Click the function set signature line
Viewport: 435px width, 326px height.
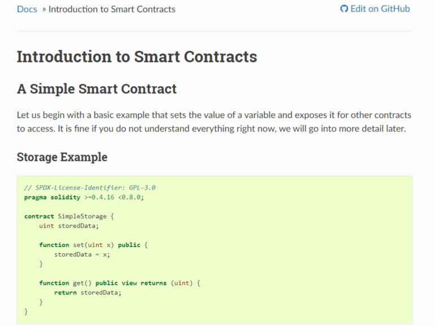tap(93, 245)
